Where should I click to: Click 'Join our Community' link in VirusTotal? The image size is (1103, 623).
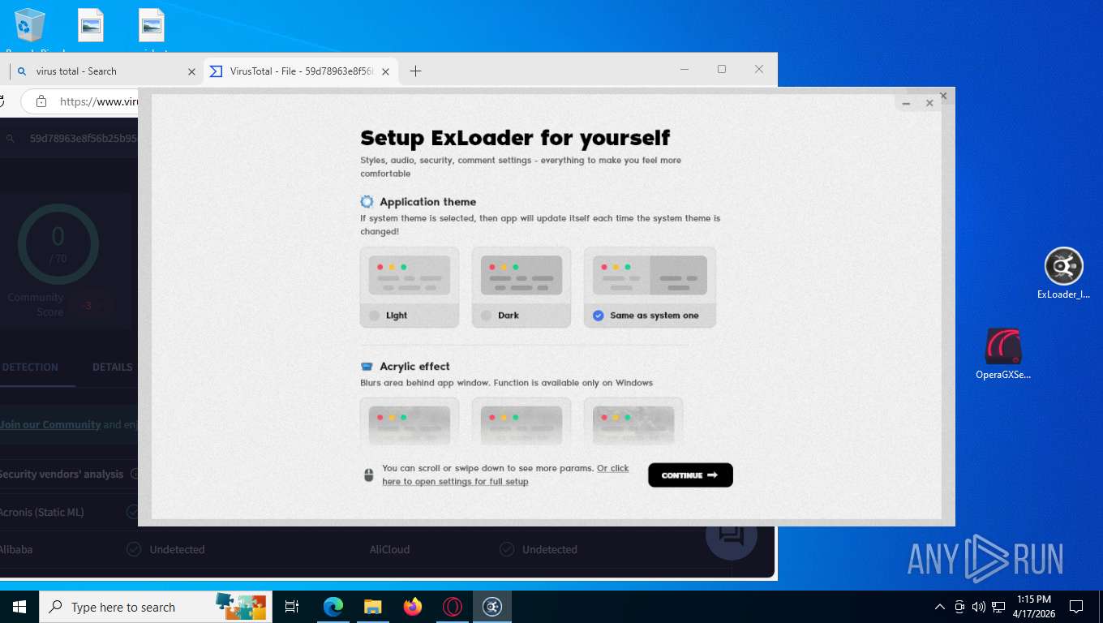point(50,424)
